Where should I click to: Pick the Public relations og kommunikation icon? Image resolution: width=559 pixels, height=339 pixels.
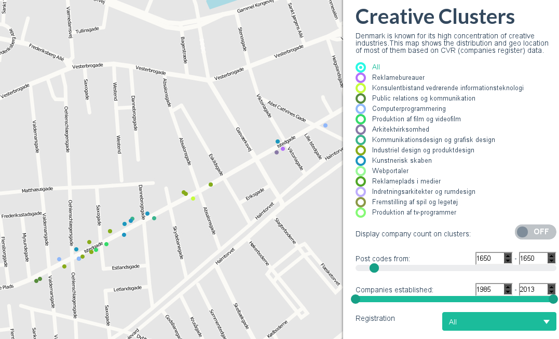[x=361, y=98]
